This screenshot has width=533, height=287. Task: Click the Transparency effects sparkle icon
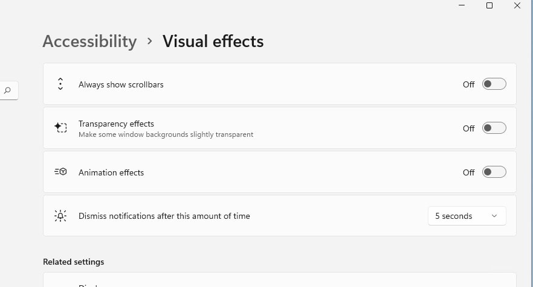60,128
